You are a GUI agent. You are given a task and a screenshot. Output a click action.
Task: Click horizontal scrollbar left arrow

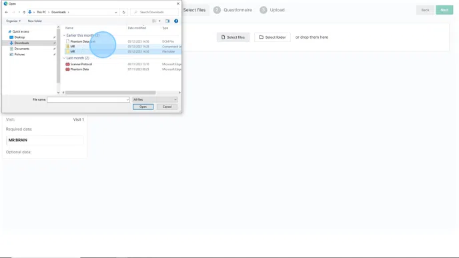[x=63, y=93]
